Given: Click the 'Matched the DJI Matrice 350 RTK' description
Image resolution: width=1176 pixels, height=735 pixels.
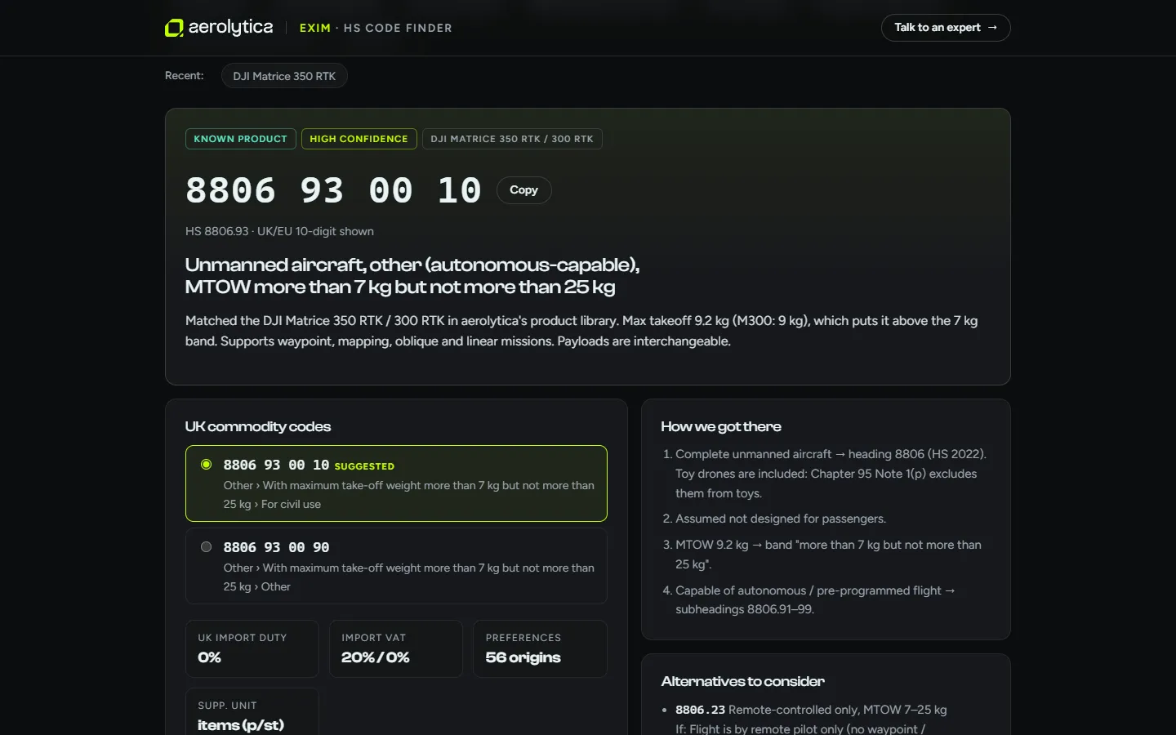Looking at the screenshot, I should click(x=581, y=331).
